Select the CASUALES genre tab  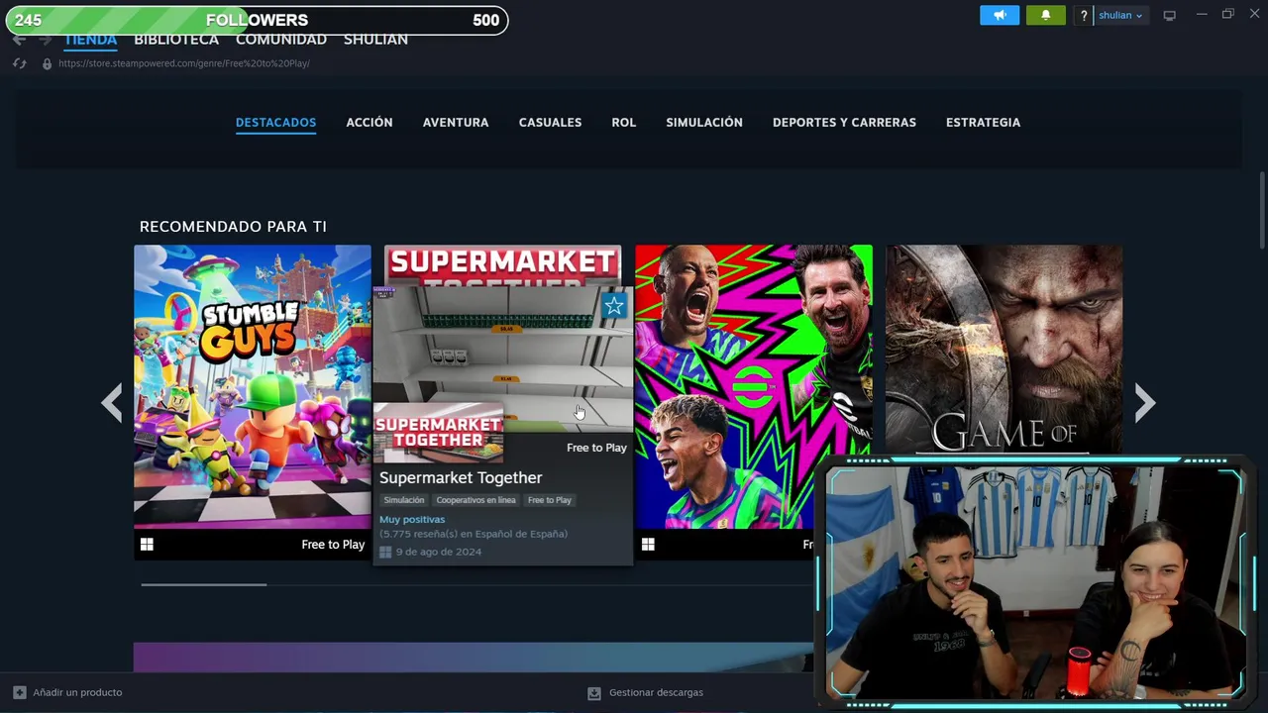tap(550, 122)
